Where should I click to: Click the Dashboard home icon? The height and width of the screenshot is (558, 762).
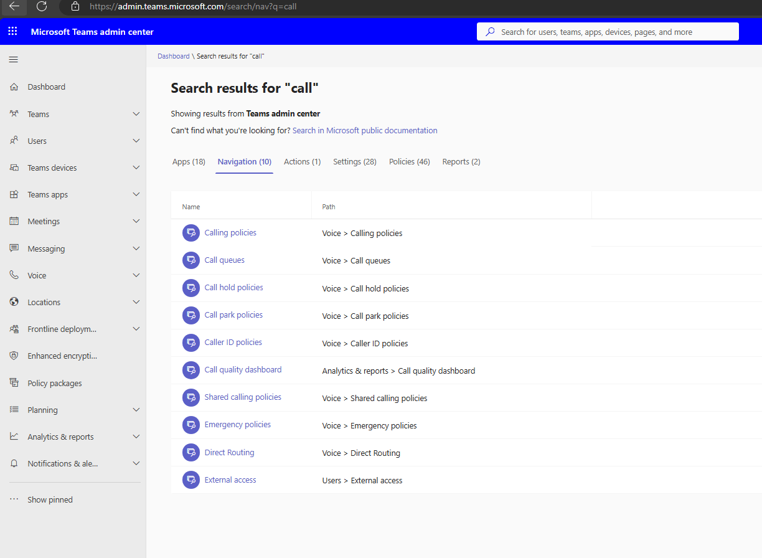pos(14,87)
